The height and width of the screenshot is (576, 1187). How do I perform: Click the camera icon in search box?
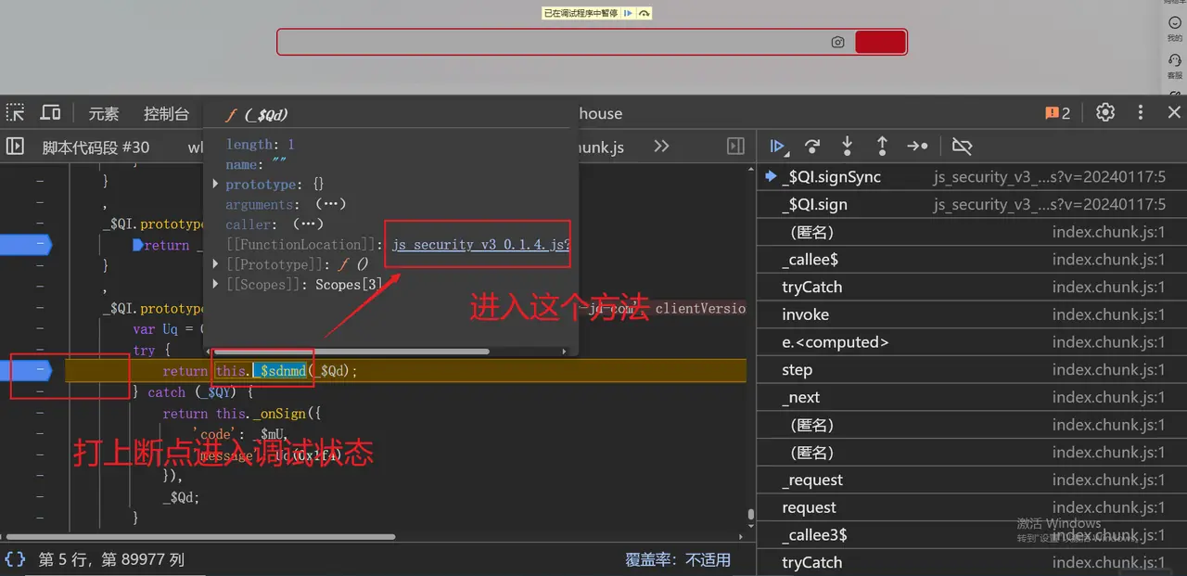click(837, 43)
